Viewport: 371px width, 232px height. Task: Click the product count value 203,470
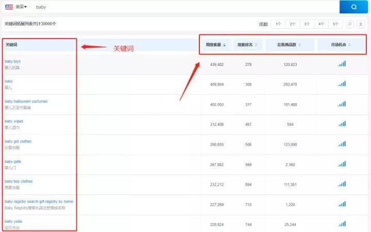(290, 85)
